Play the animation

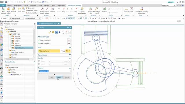(64, 10)
